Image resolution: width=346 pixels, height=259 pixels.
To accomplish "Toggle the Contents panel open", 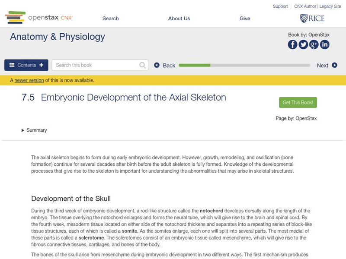I will [26, 65].
